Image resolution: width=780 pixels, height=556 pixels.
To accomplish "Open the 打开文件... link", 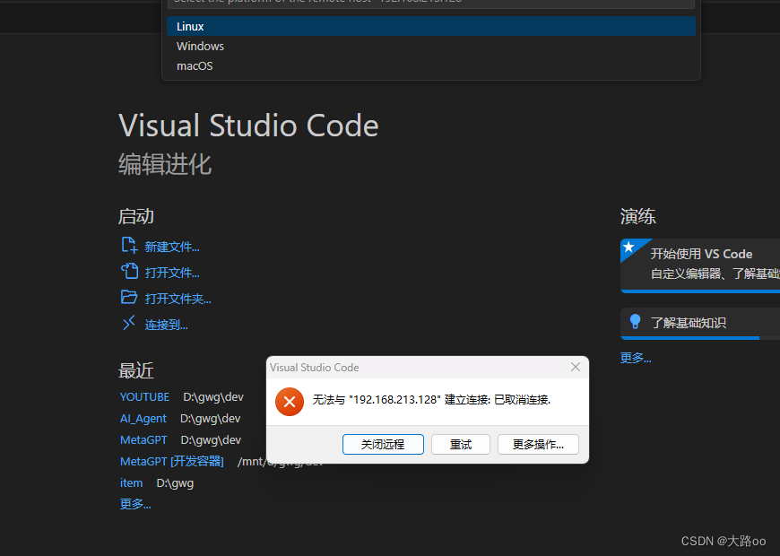I will pos(172,273).
